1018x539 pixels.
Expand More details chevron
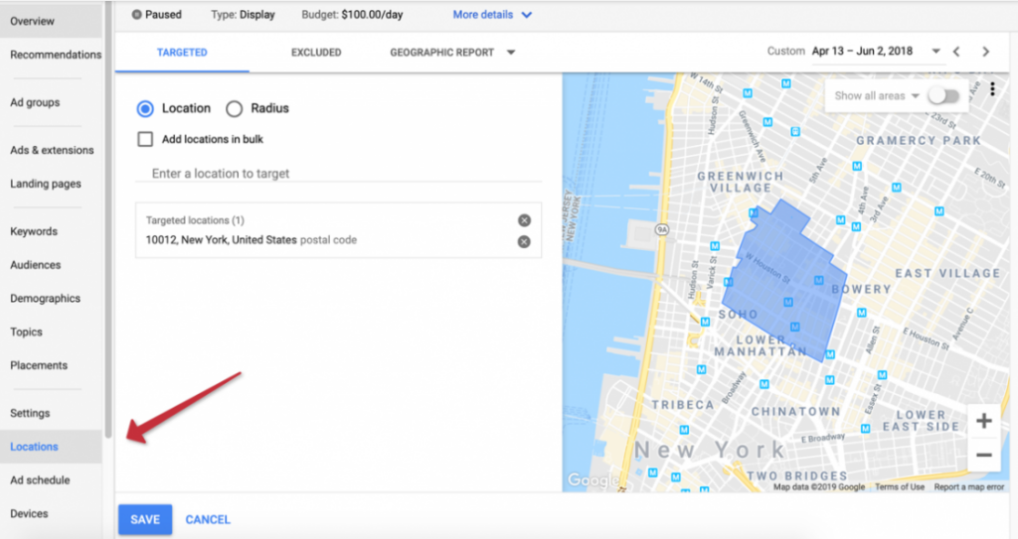[x=527, y=15]
